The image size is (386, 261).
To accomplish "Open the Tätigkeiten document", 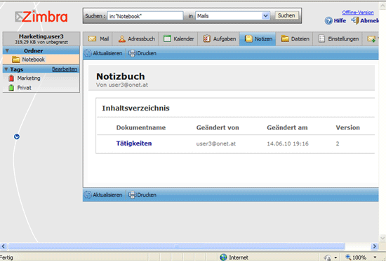I will (x=134, y=143).
